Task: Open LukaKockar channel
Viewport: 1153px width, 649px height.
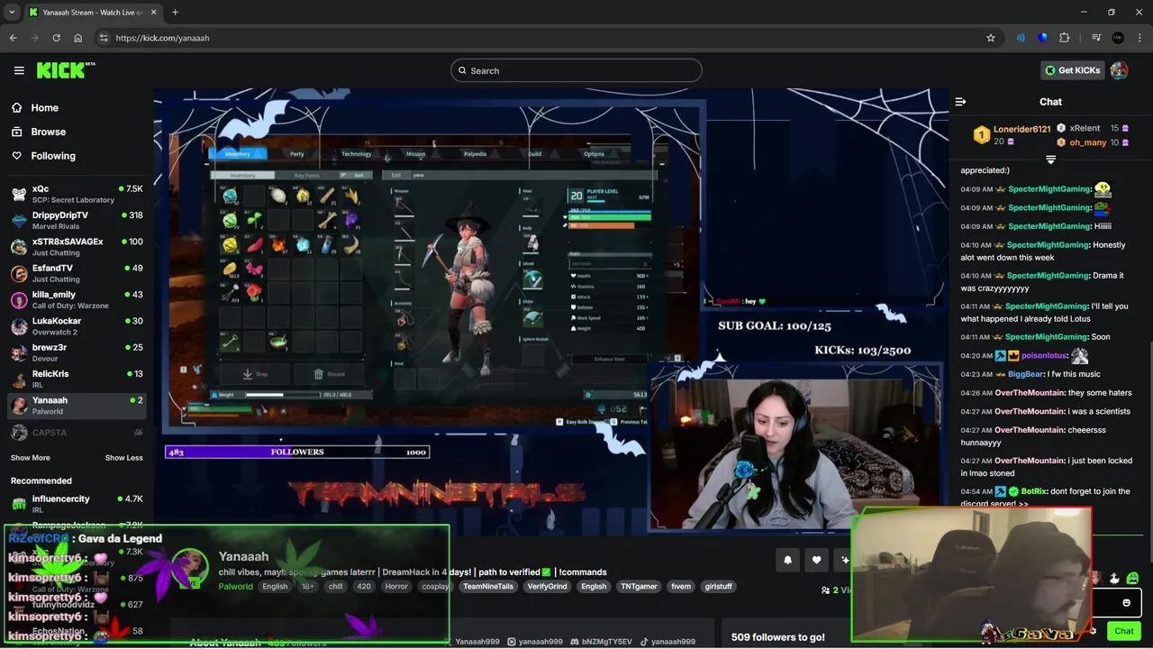Action: (x=76, y=326)
